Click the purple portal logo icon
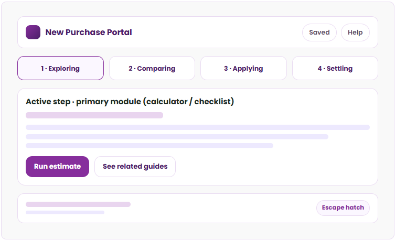Screen dimensions: 395x241 [33, 32]
